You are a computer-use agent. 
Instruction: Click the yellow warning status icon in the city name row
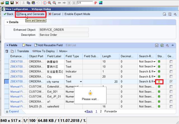[159, 82]
